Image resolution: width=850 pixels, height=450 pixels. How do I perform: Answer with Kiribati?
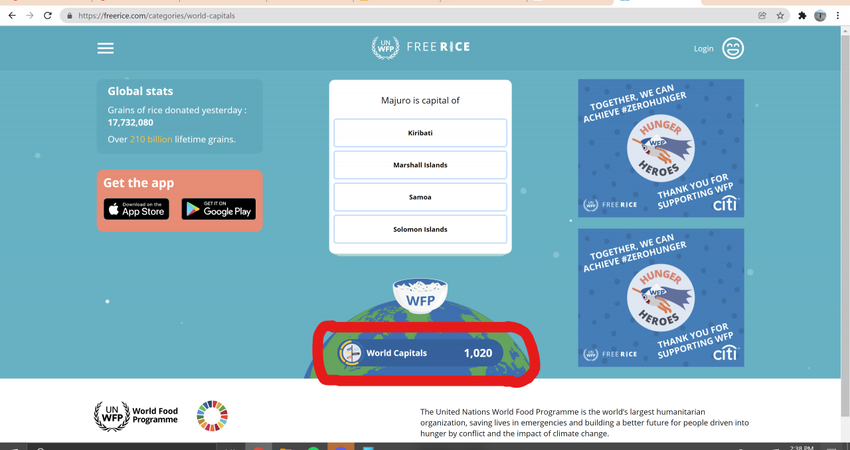pyautogui.click(x=420, y=133)
